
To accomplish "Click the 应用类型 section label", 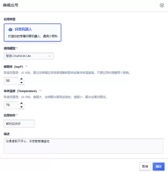I will (10, 19).
